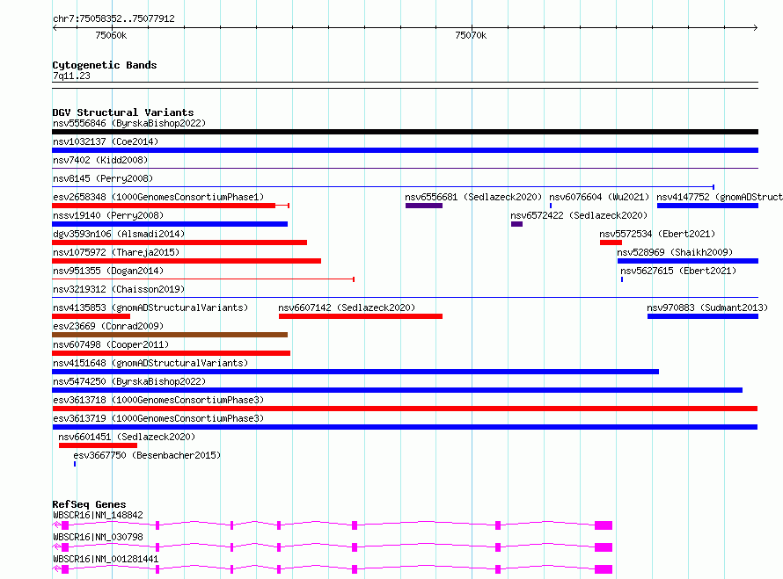Open the nsv6572422 (Sedlazeck2020) variant label

(578, 215)
